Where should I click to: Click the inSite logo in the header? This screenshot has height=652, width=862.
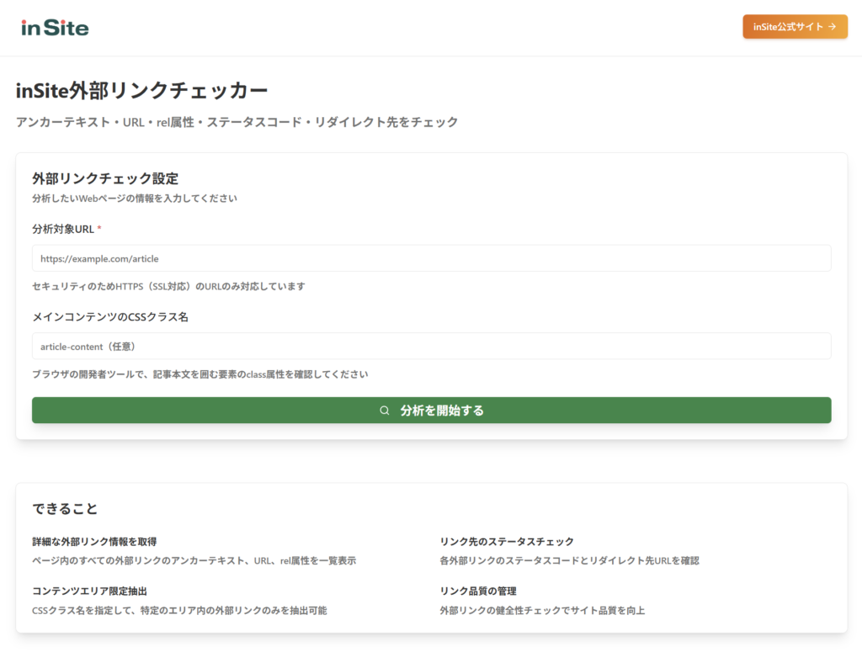click(x=54, y=26)
